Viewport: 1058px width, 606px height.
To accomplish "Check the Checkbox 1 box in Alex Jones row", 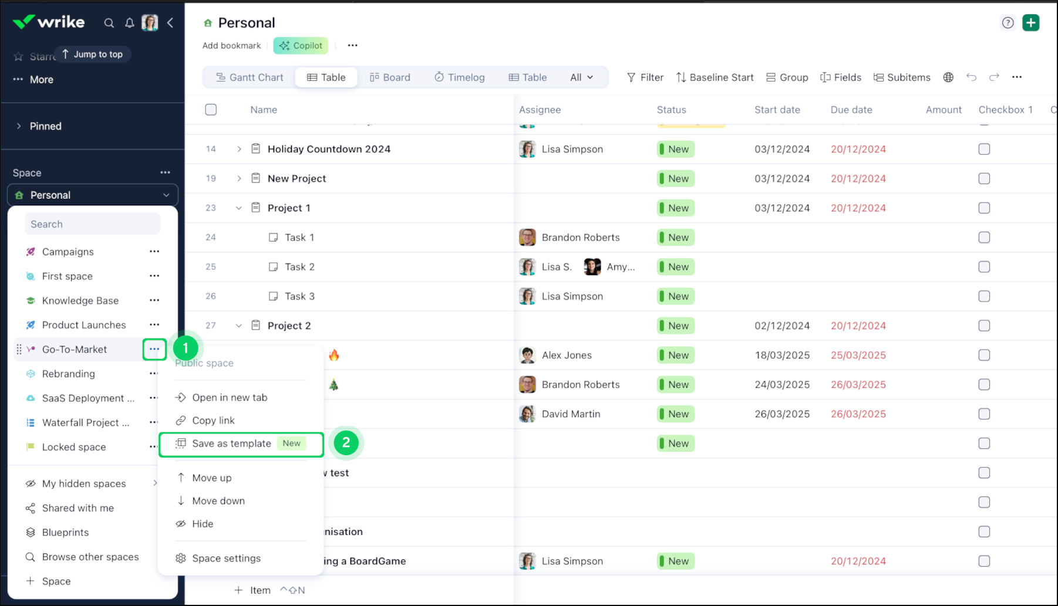I will click(984, 355).
